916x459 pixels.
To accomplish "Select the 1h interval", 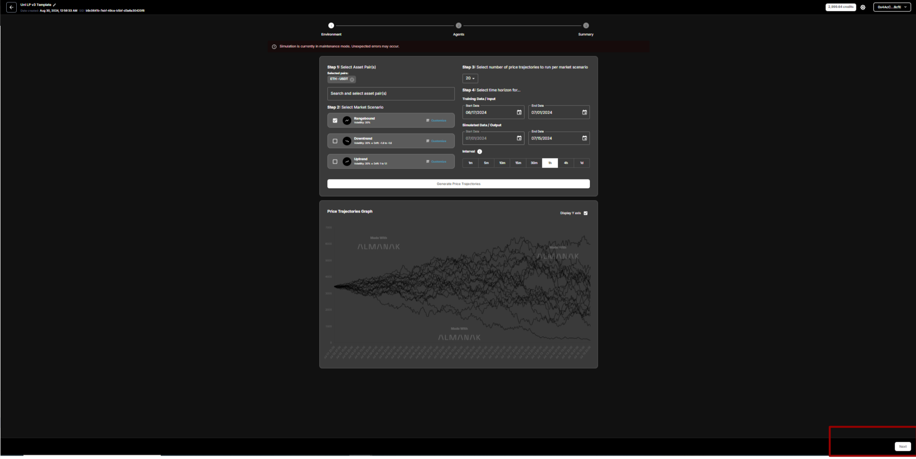I will click(550, 163).
